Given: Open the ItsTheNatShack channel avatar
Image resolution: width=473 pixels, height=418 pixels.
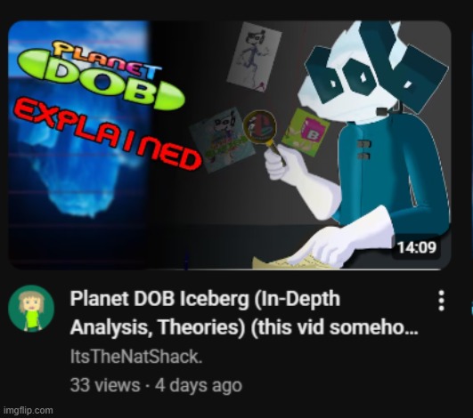Looking at the screenshot, I should tap(31, 309).
